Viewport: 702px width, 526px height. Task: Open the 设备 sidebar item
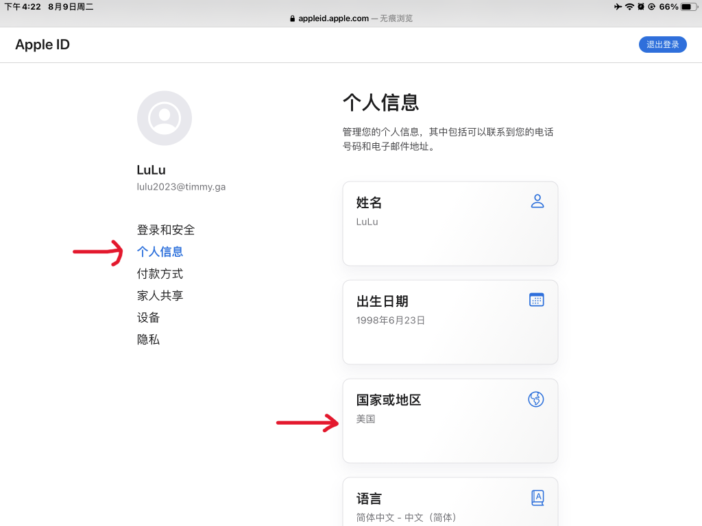coord(148,318)
